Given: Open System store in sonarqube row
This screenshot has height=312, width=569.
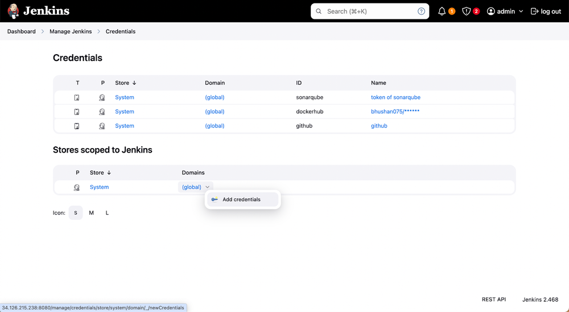Looking at the screenshot, I should pyautogui.click(x=125, y=97).
